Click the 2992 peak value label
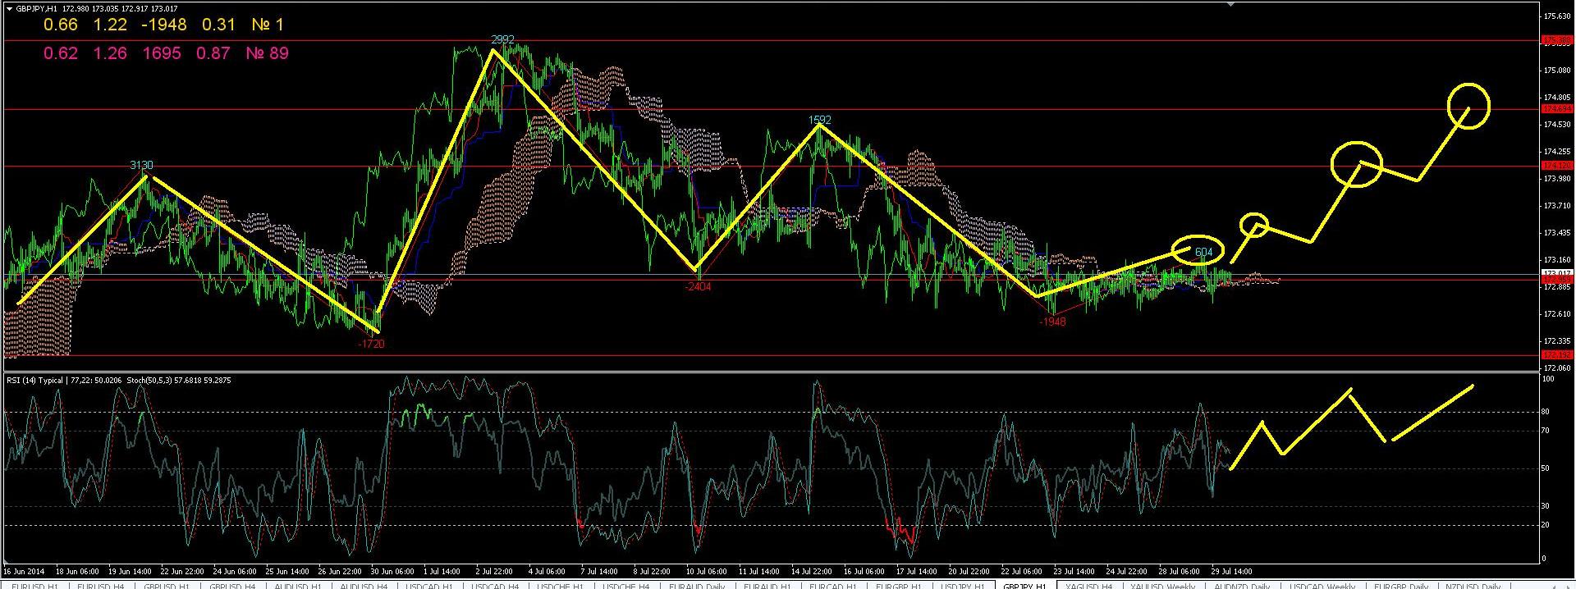Viewport: 1576px width, 589px height. click(x=502, y=39)
